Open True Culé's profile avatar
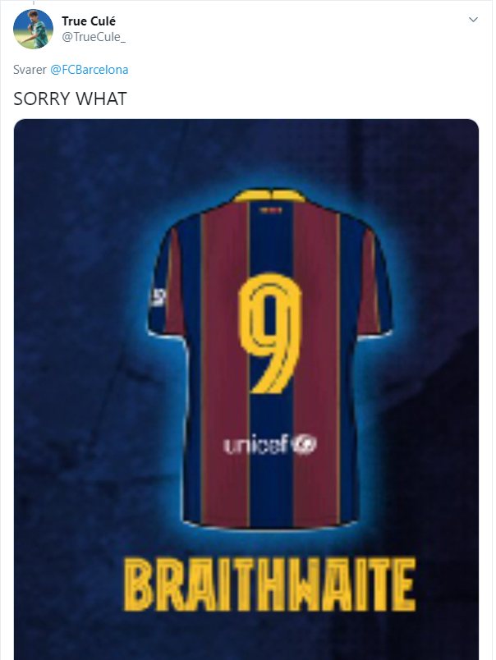Image resolution: width=496 pixels, height=660 pixels. (33, 29)
